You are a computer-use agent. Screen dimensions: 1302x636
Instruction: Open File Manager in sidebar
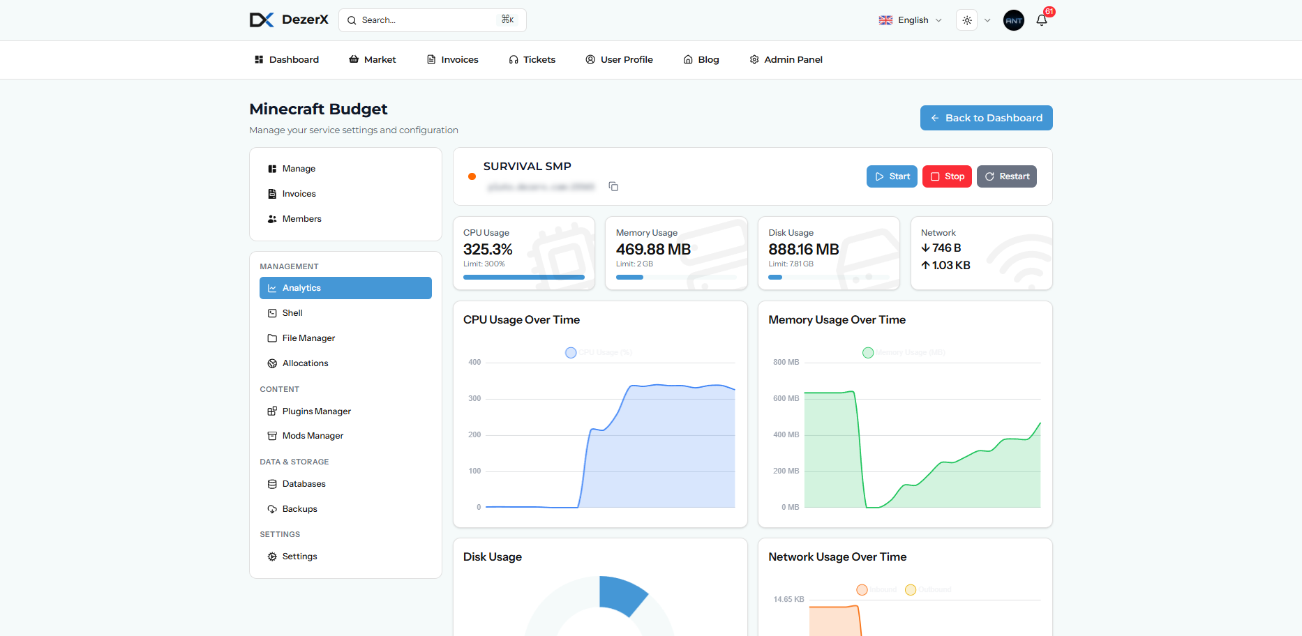tap(308, 338)
